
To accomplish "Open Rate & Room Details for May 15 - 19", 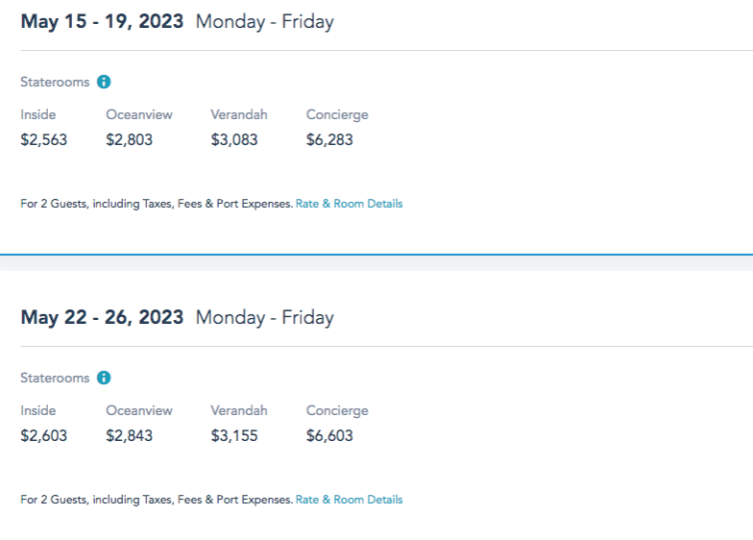I will (349, 204).
